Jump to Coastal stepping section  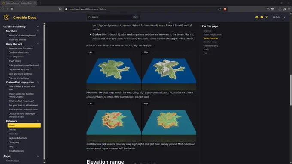pyautogui.click(x=210, y=46)
